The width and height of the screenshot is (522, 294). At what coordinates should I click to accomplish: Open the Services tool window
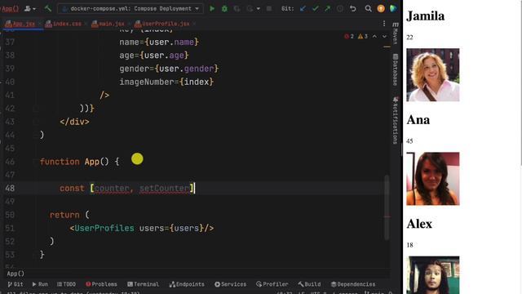(230, 284)
